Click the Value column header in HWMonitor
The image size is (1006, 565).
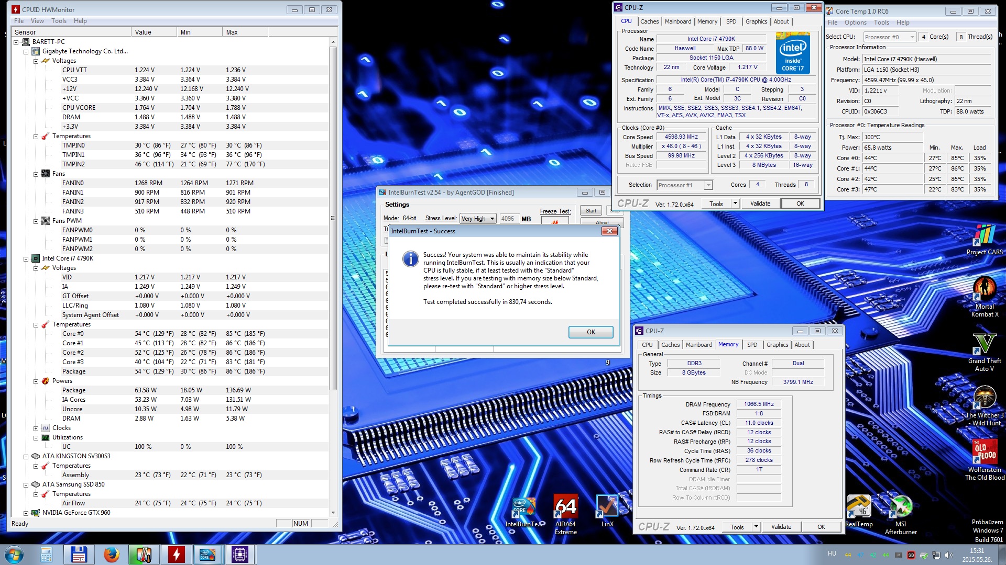click(x=154, y=32)
